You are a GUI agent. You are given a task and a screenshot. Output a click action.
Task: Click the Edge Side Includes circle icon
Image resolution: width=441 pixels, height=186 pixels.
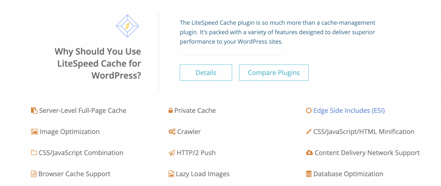(308, 111)
